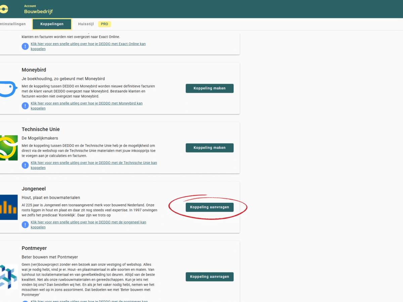
Task: Click info icon next to Exact Online link
Action: [25, 46]
